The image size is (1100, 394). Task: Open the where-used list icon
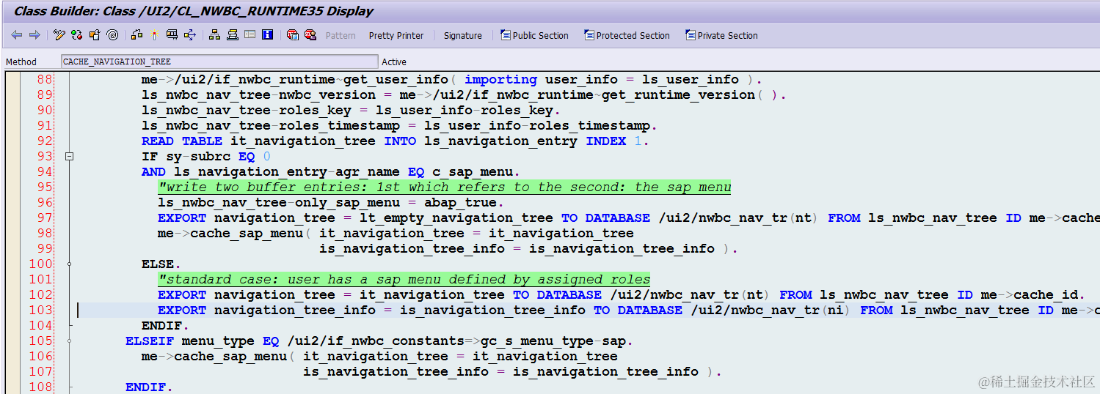coord(137,35)
